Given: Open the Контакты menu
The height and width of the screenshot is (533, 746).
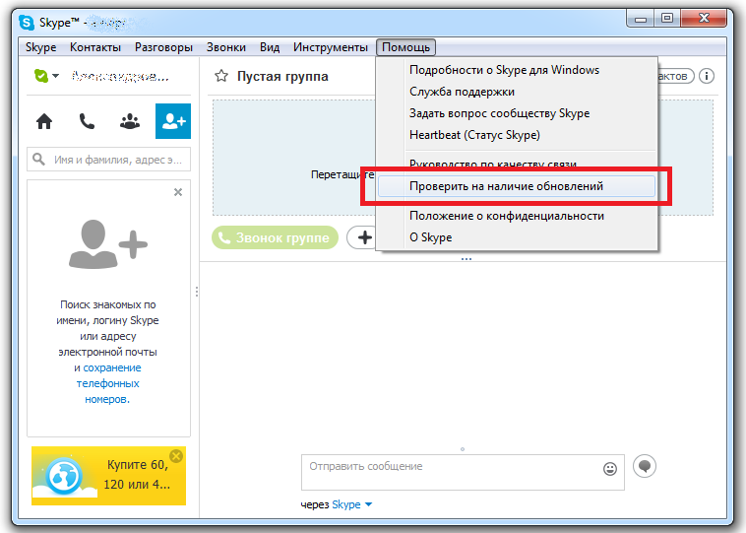Looking at the screenshot, I should 95,47.
